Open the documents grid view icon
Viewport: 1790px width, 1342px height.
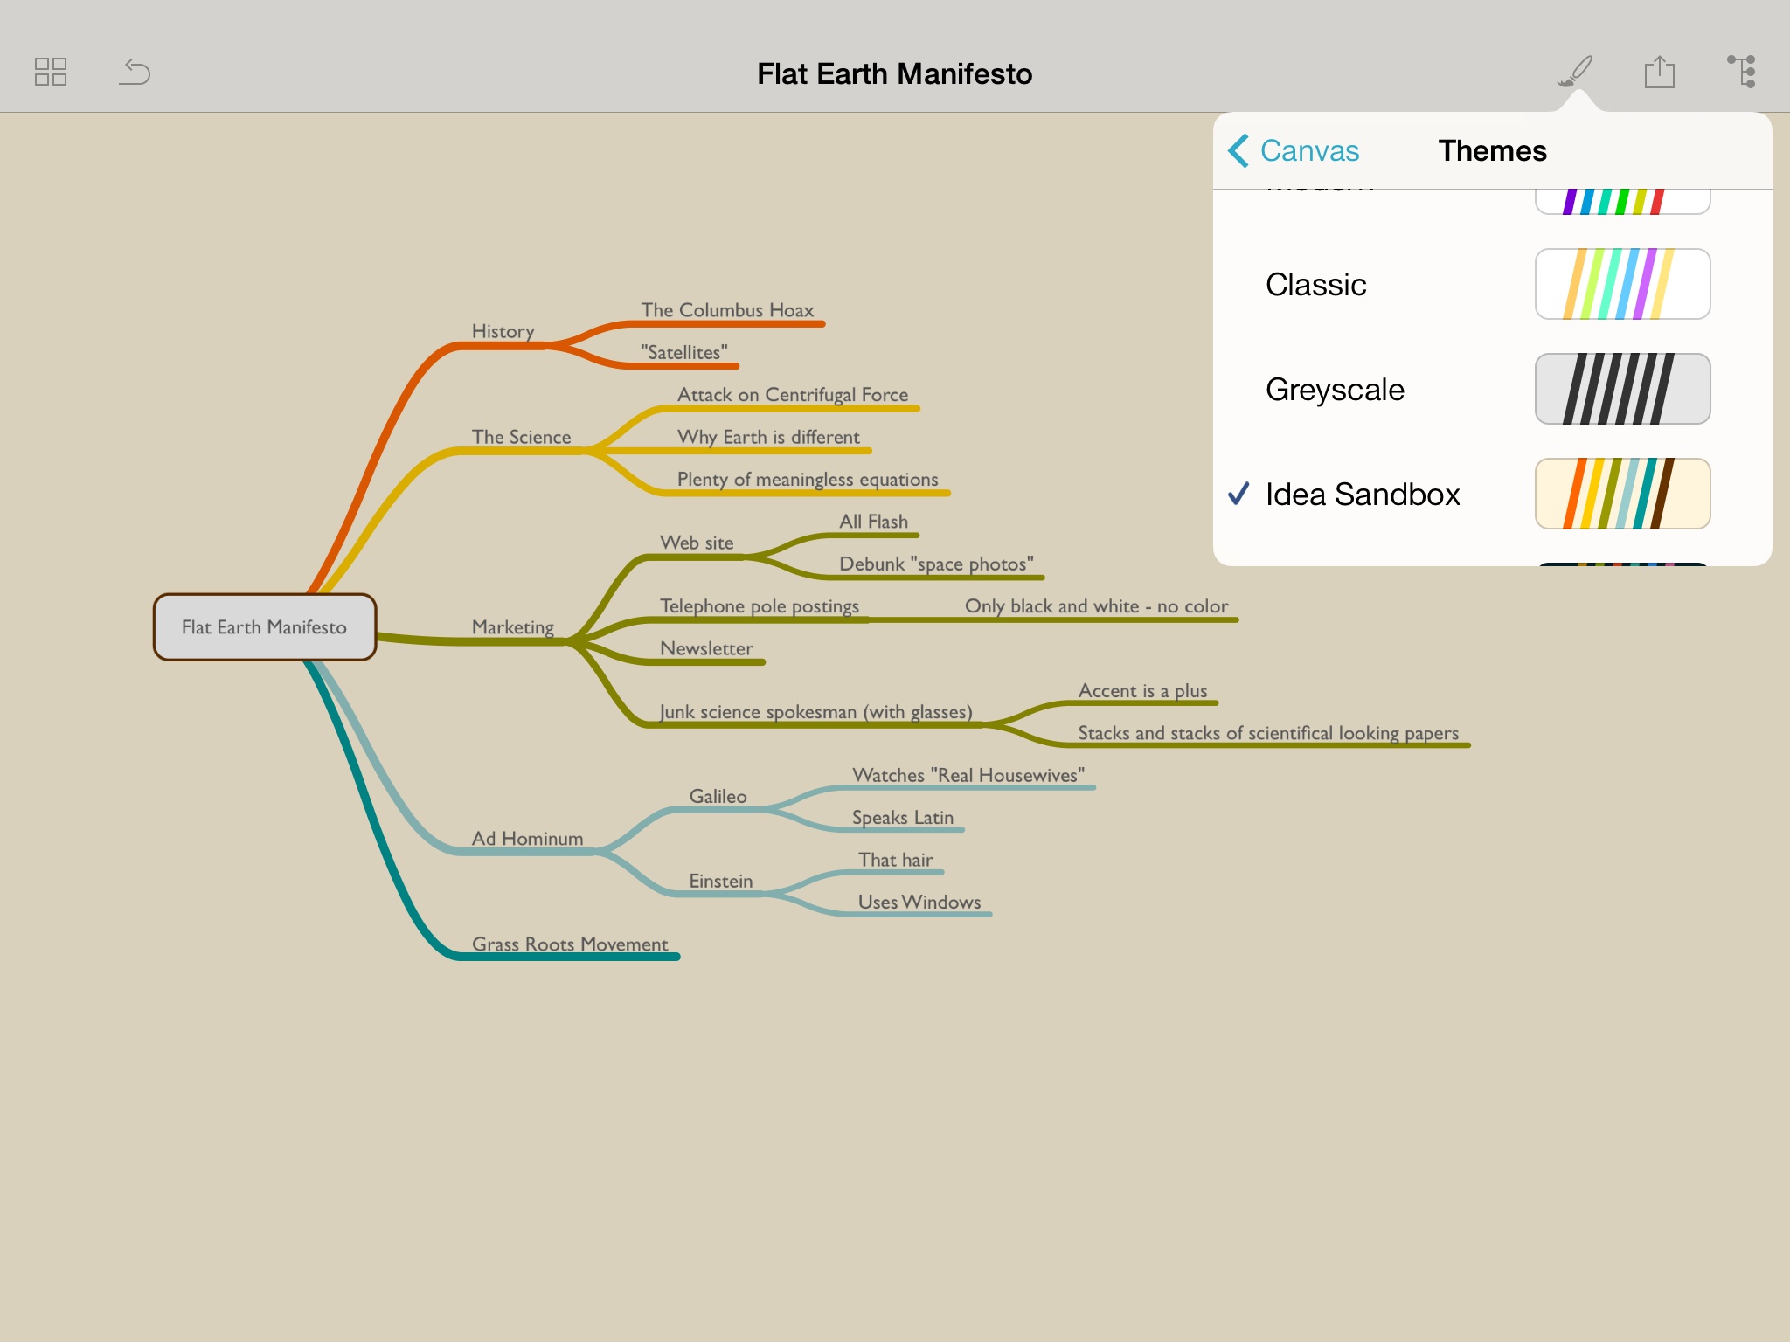pos(51,72)
